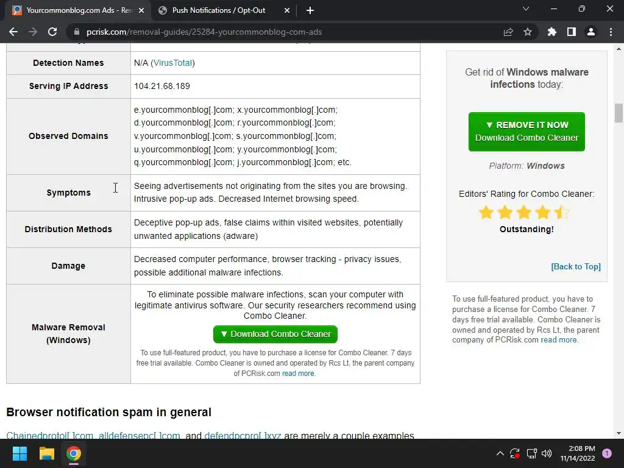Click 'Browser notification spam in general' heading

108,413
